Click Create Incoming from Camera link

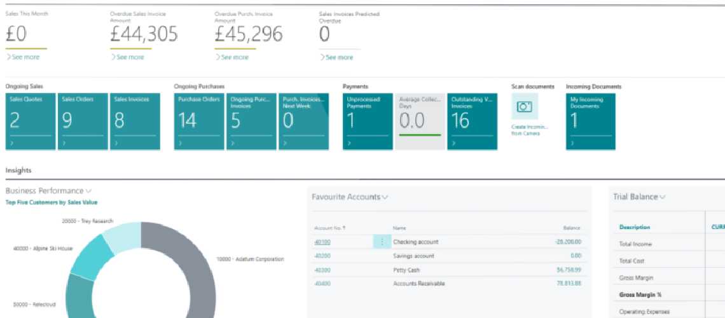529,130
